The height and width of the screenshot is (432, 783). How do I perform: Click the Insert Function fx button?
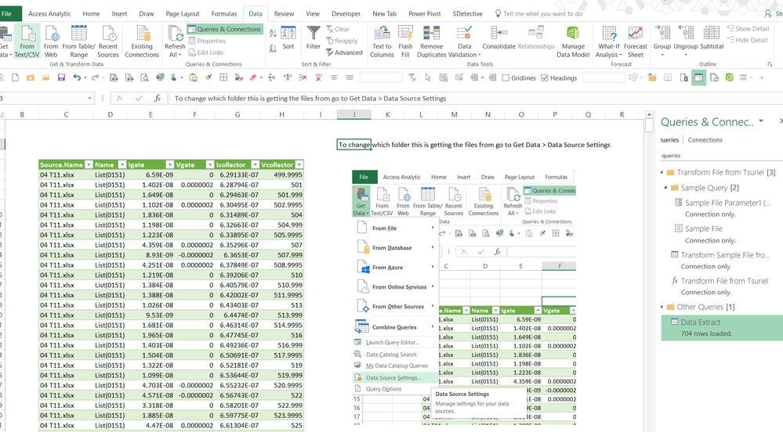(x=158, y=99)
